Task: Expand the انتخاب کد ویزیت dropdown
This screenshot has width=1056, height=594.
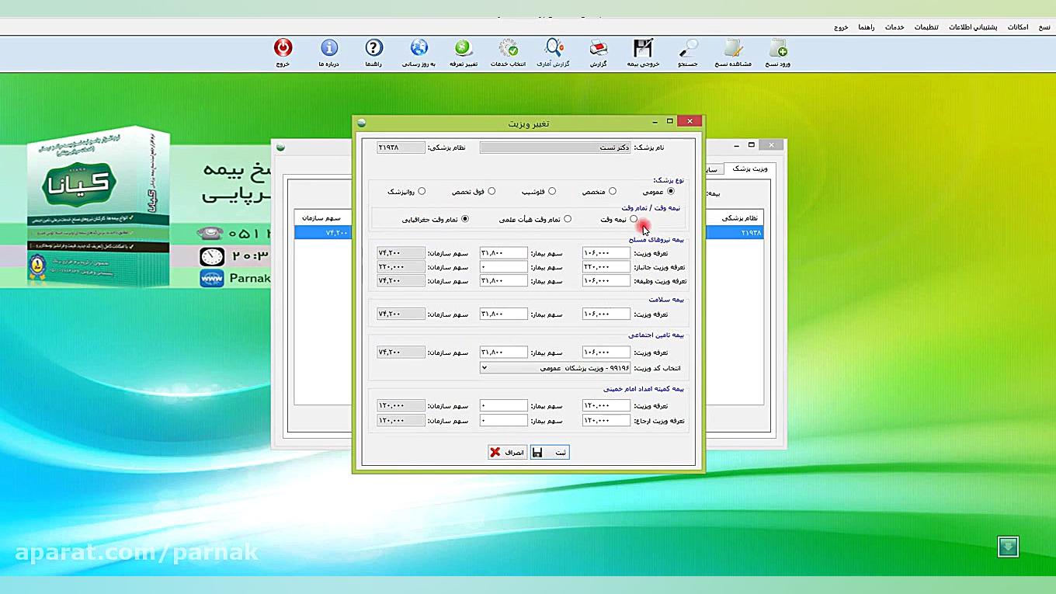Action: 485,368
